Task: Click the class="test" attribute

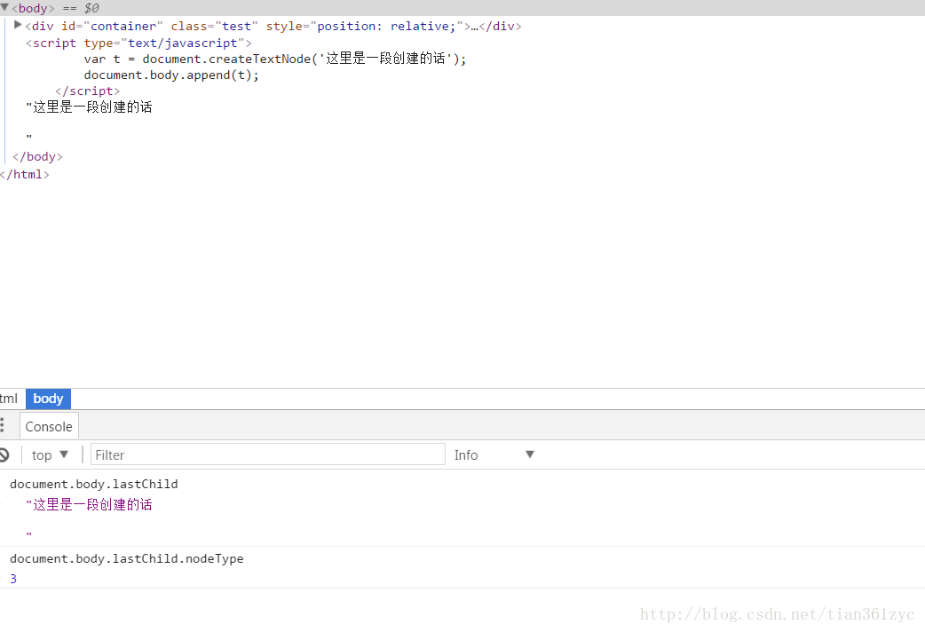Action: [214, 26]
